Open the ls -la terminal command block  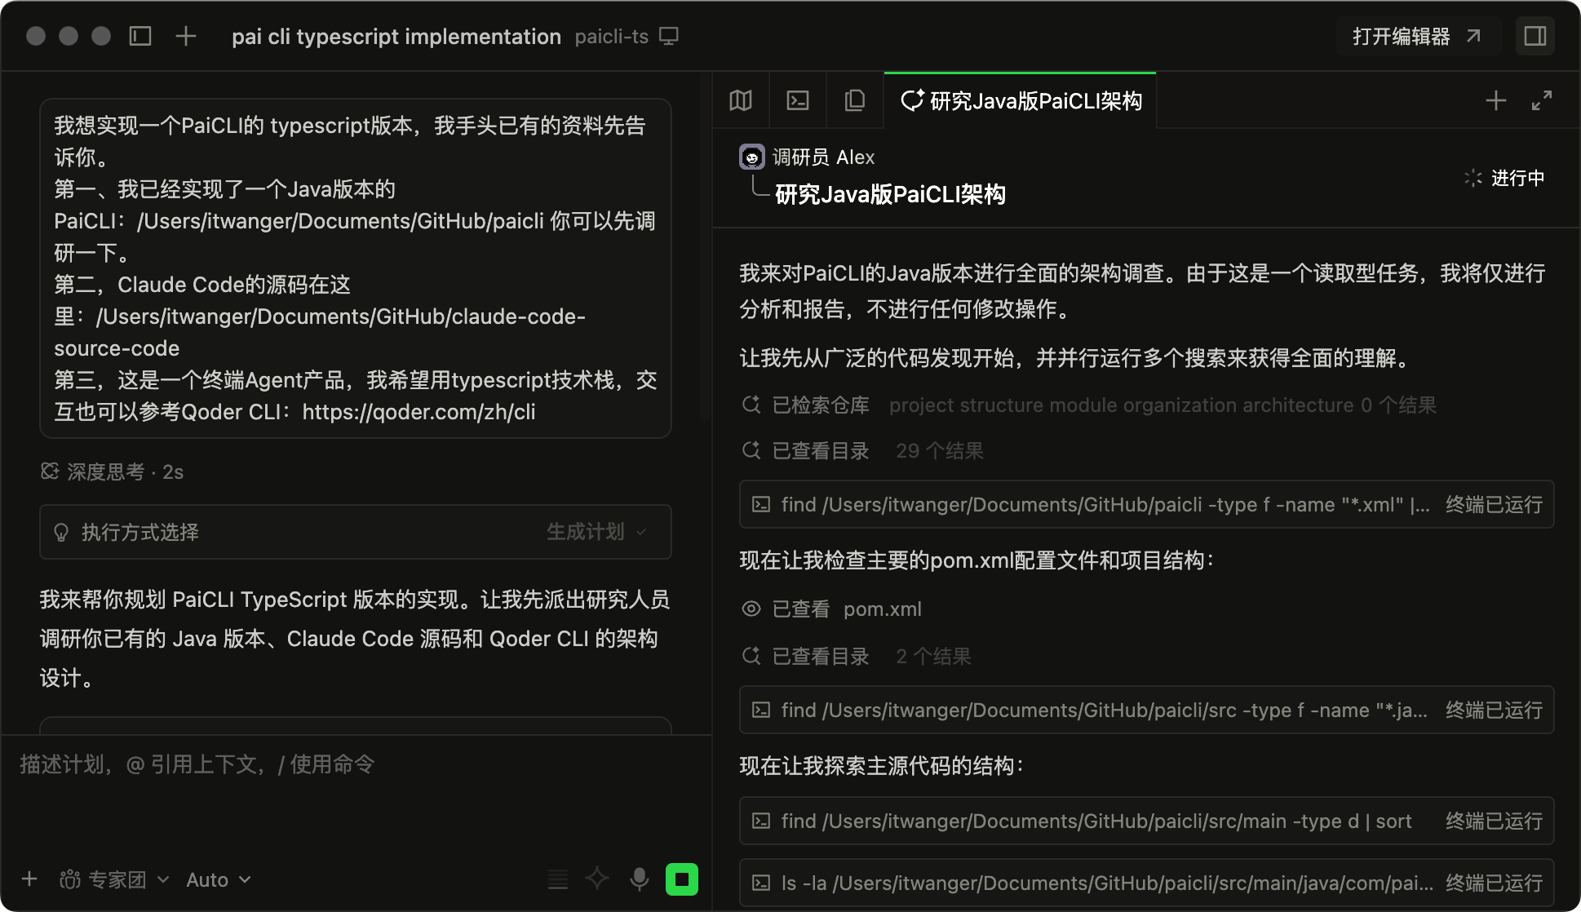(x=1146, y=883)
